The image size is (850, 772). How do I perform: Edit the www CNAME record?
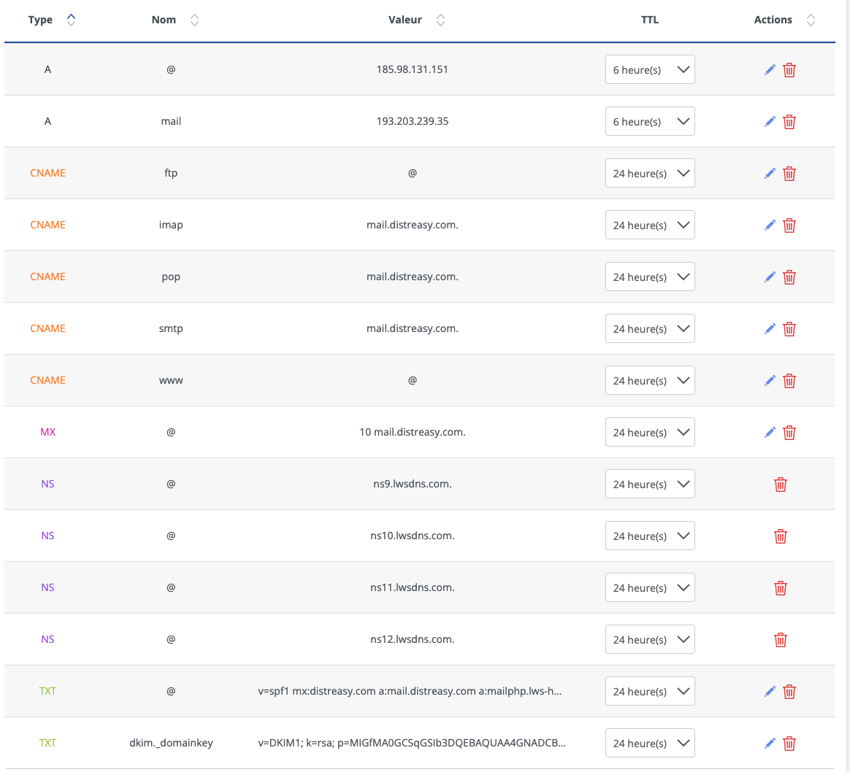(x=770, y=381)
